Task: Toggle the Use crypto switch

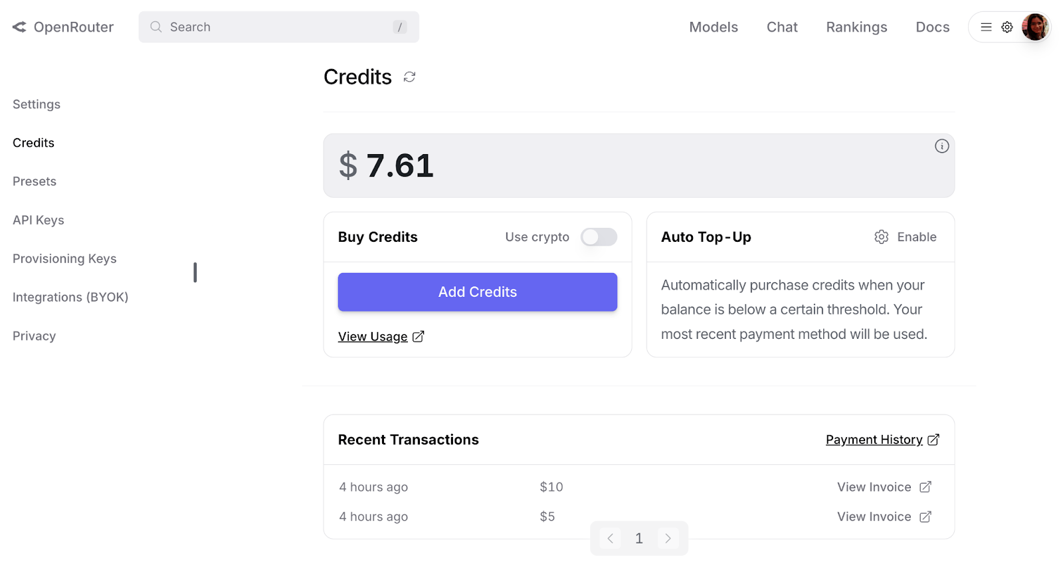Action: point(599,237)
